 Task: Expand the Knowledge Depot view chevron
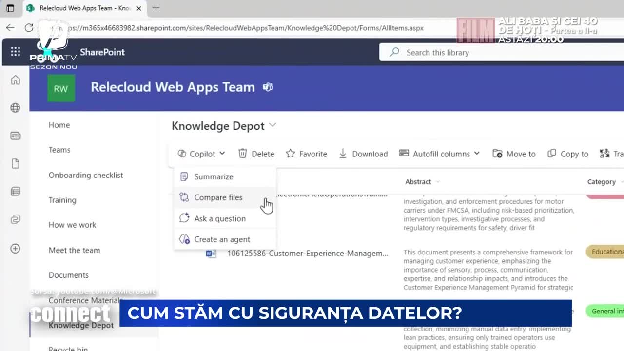coord(273,125)
